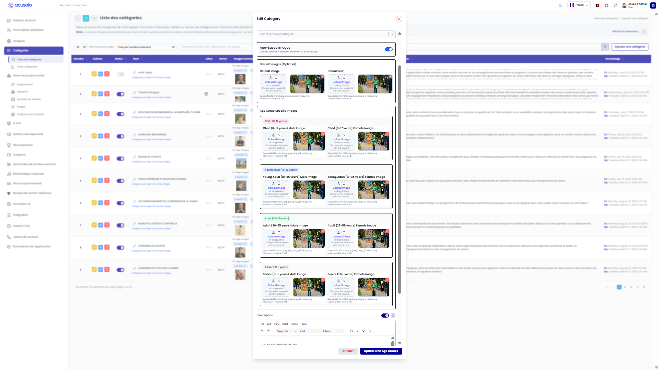
Task: Click Ajouter une catégorie in the background page
Action: tap(630, 47)
